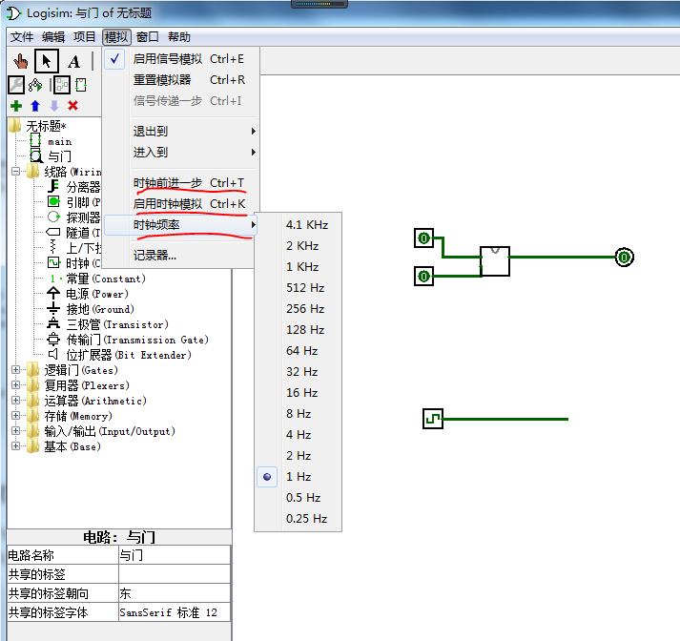
Task: Select the 与门 circuit in tree
Action: 52,156
